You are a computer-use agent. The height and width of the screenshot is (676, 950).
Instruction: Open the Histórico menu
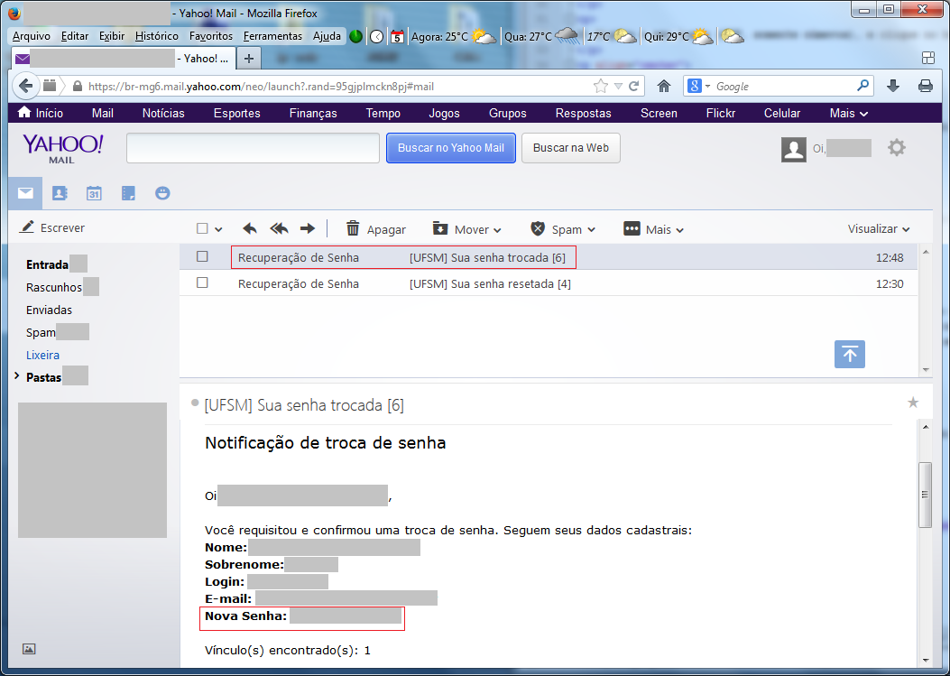156,36
